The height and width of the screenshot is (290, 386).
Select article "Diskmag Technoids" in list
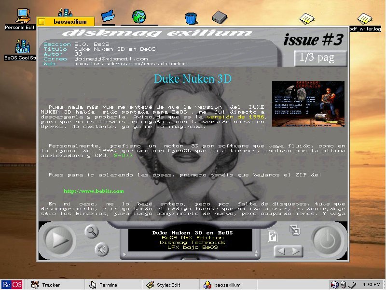(x=193, y=243)
